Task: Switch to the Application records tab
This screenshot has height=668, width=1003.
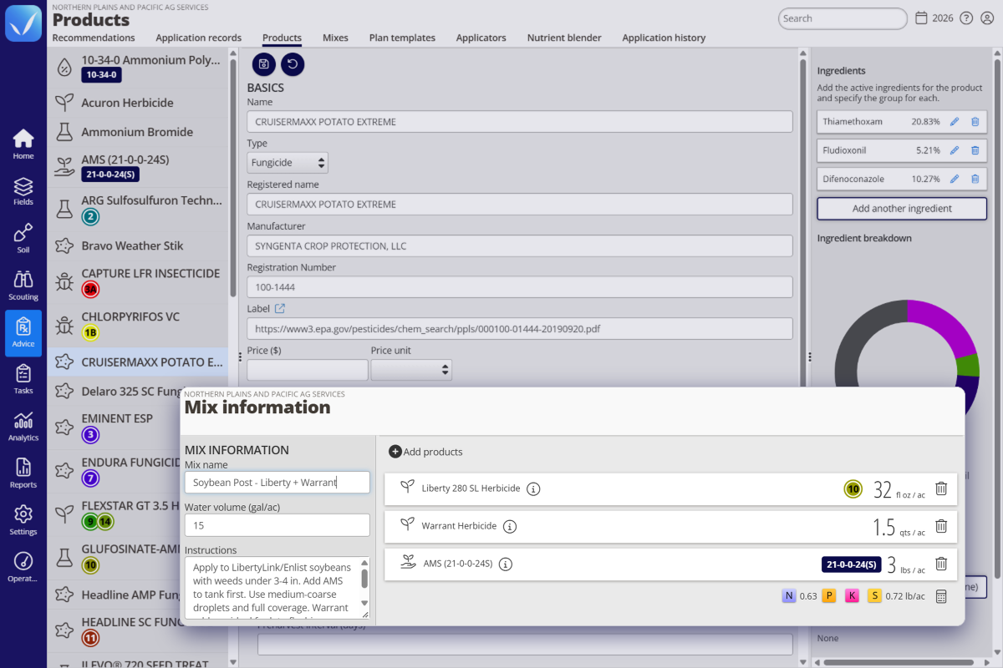Action: tap(199, 38)
